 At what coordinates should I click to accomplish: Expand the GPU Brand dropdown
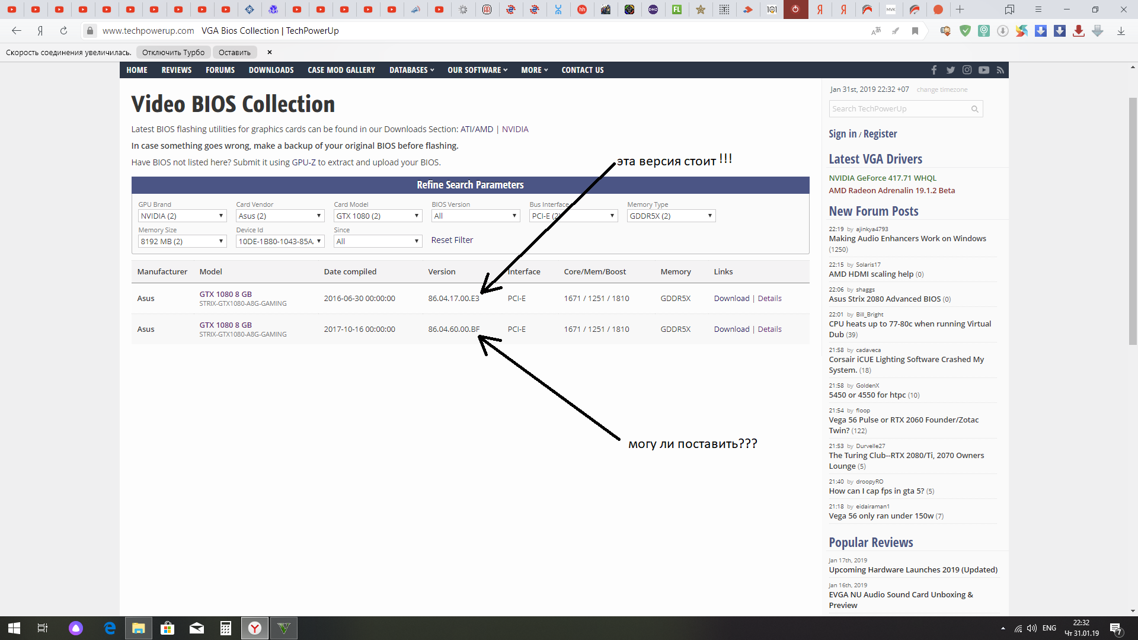(x=182, y=216)
